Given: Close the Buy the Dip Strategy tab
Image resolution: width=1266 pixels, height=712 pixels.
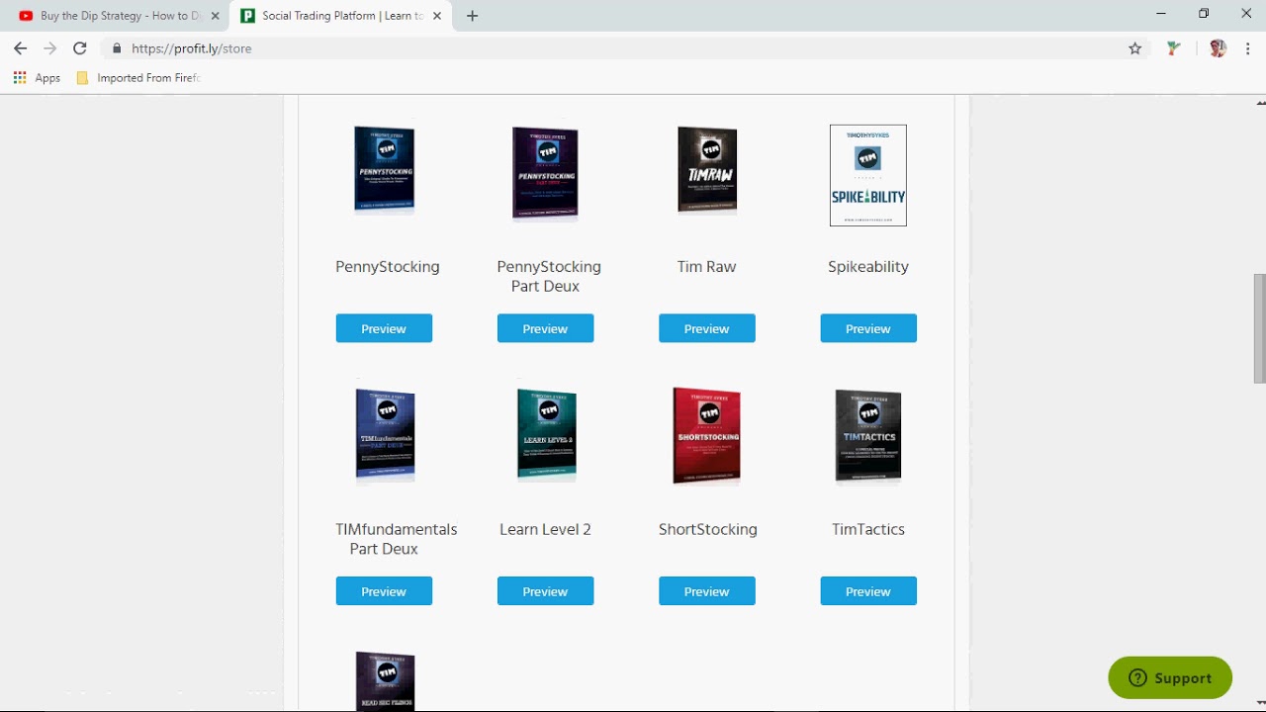Looking at the screenshot, I should click(x=215, y=16).
